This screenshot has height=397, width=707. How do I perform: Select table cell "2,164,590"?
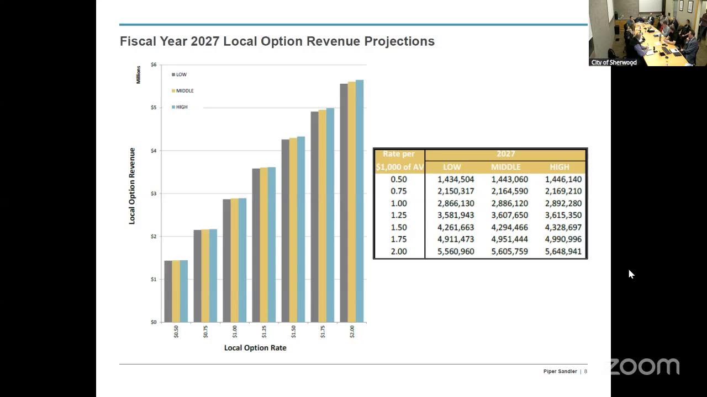tap(509, 191)
